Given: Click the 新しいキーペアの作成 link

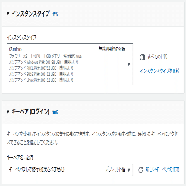Looking at the screenshot, I should (x=162, y=169).
